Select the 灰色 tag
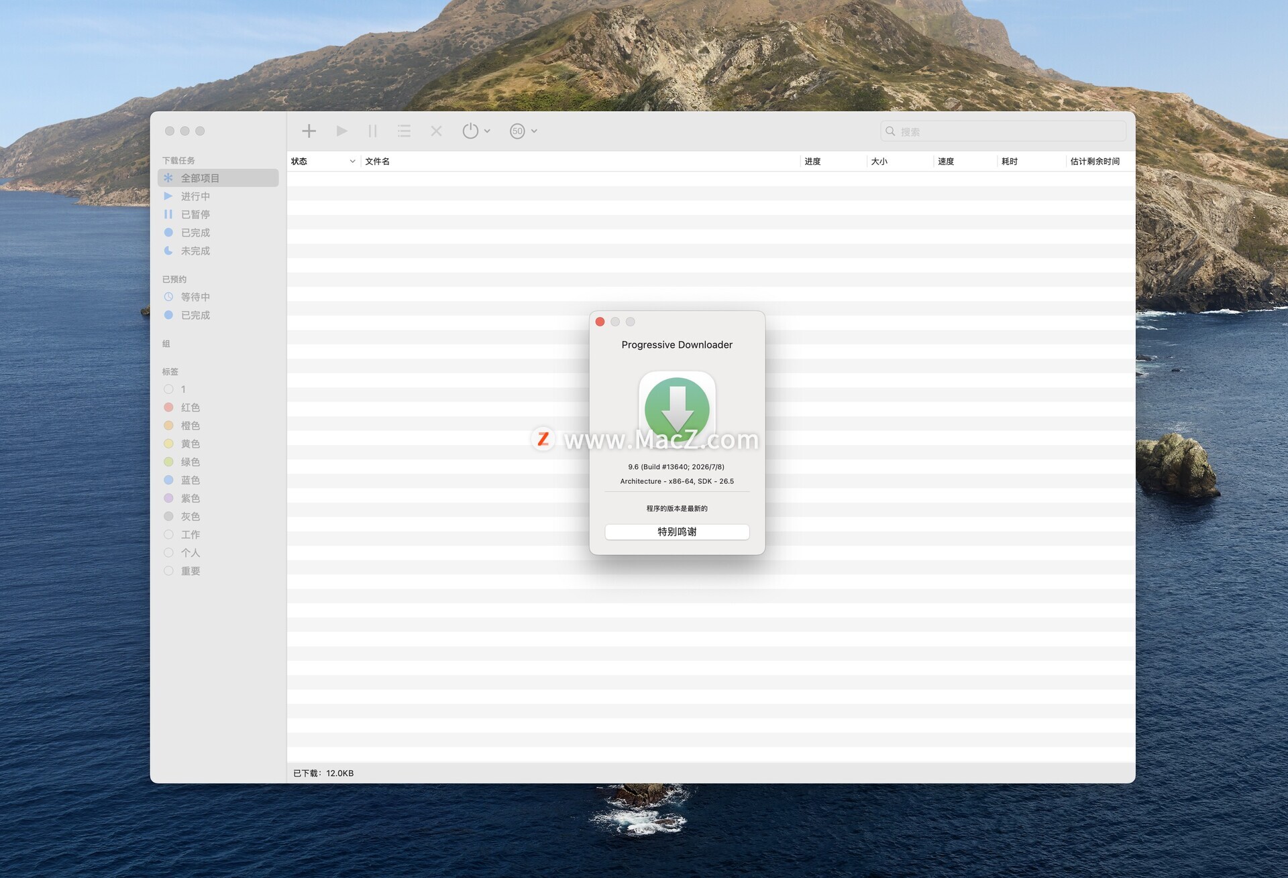This screenshot has width=1288, height=878. pyautogui.click(x=218, y=516)
